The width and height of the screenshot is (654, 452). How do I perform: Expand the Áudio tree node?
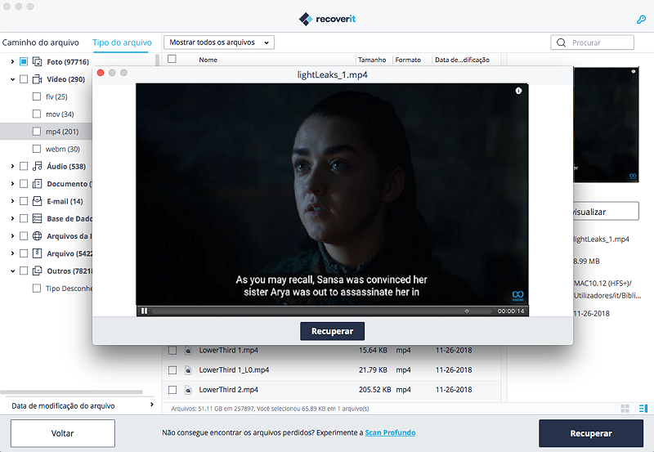(x=12, y=166)
